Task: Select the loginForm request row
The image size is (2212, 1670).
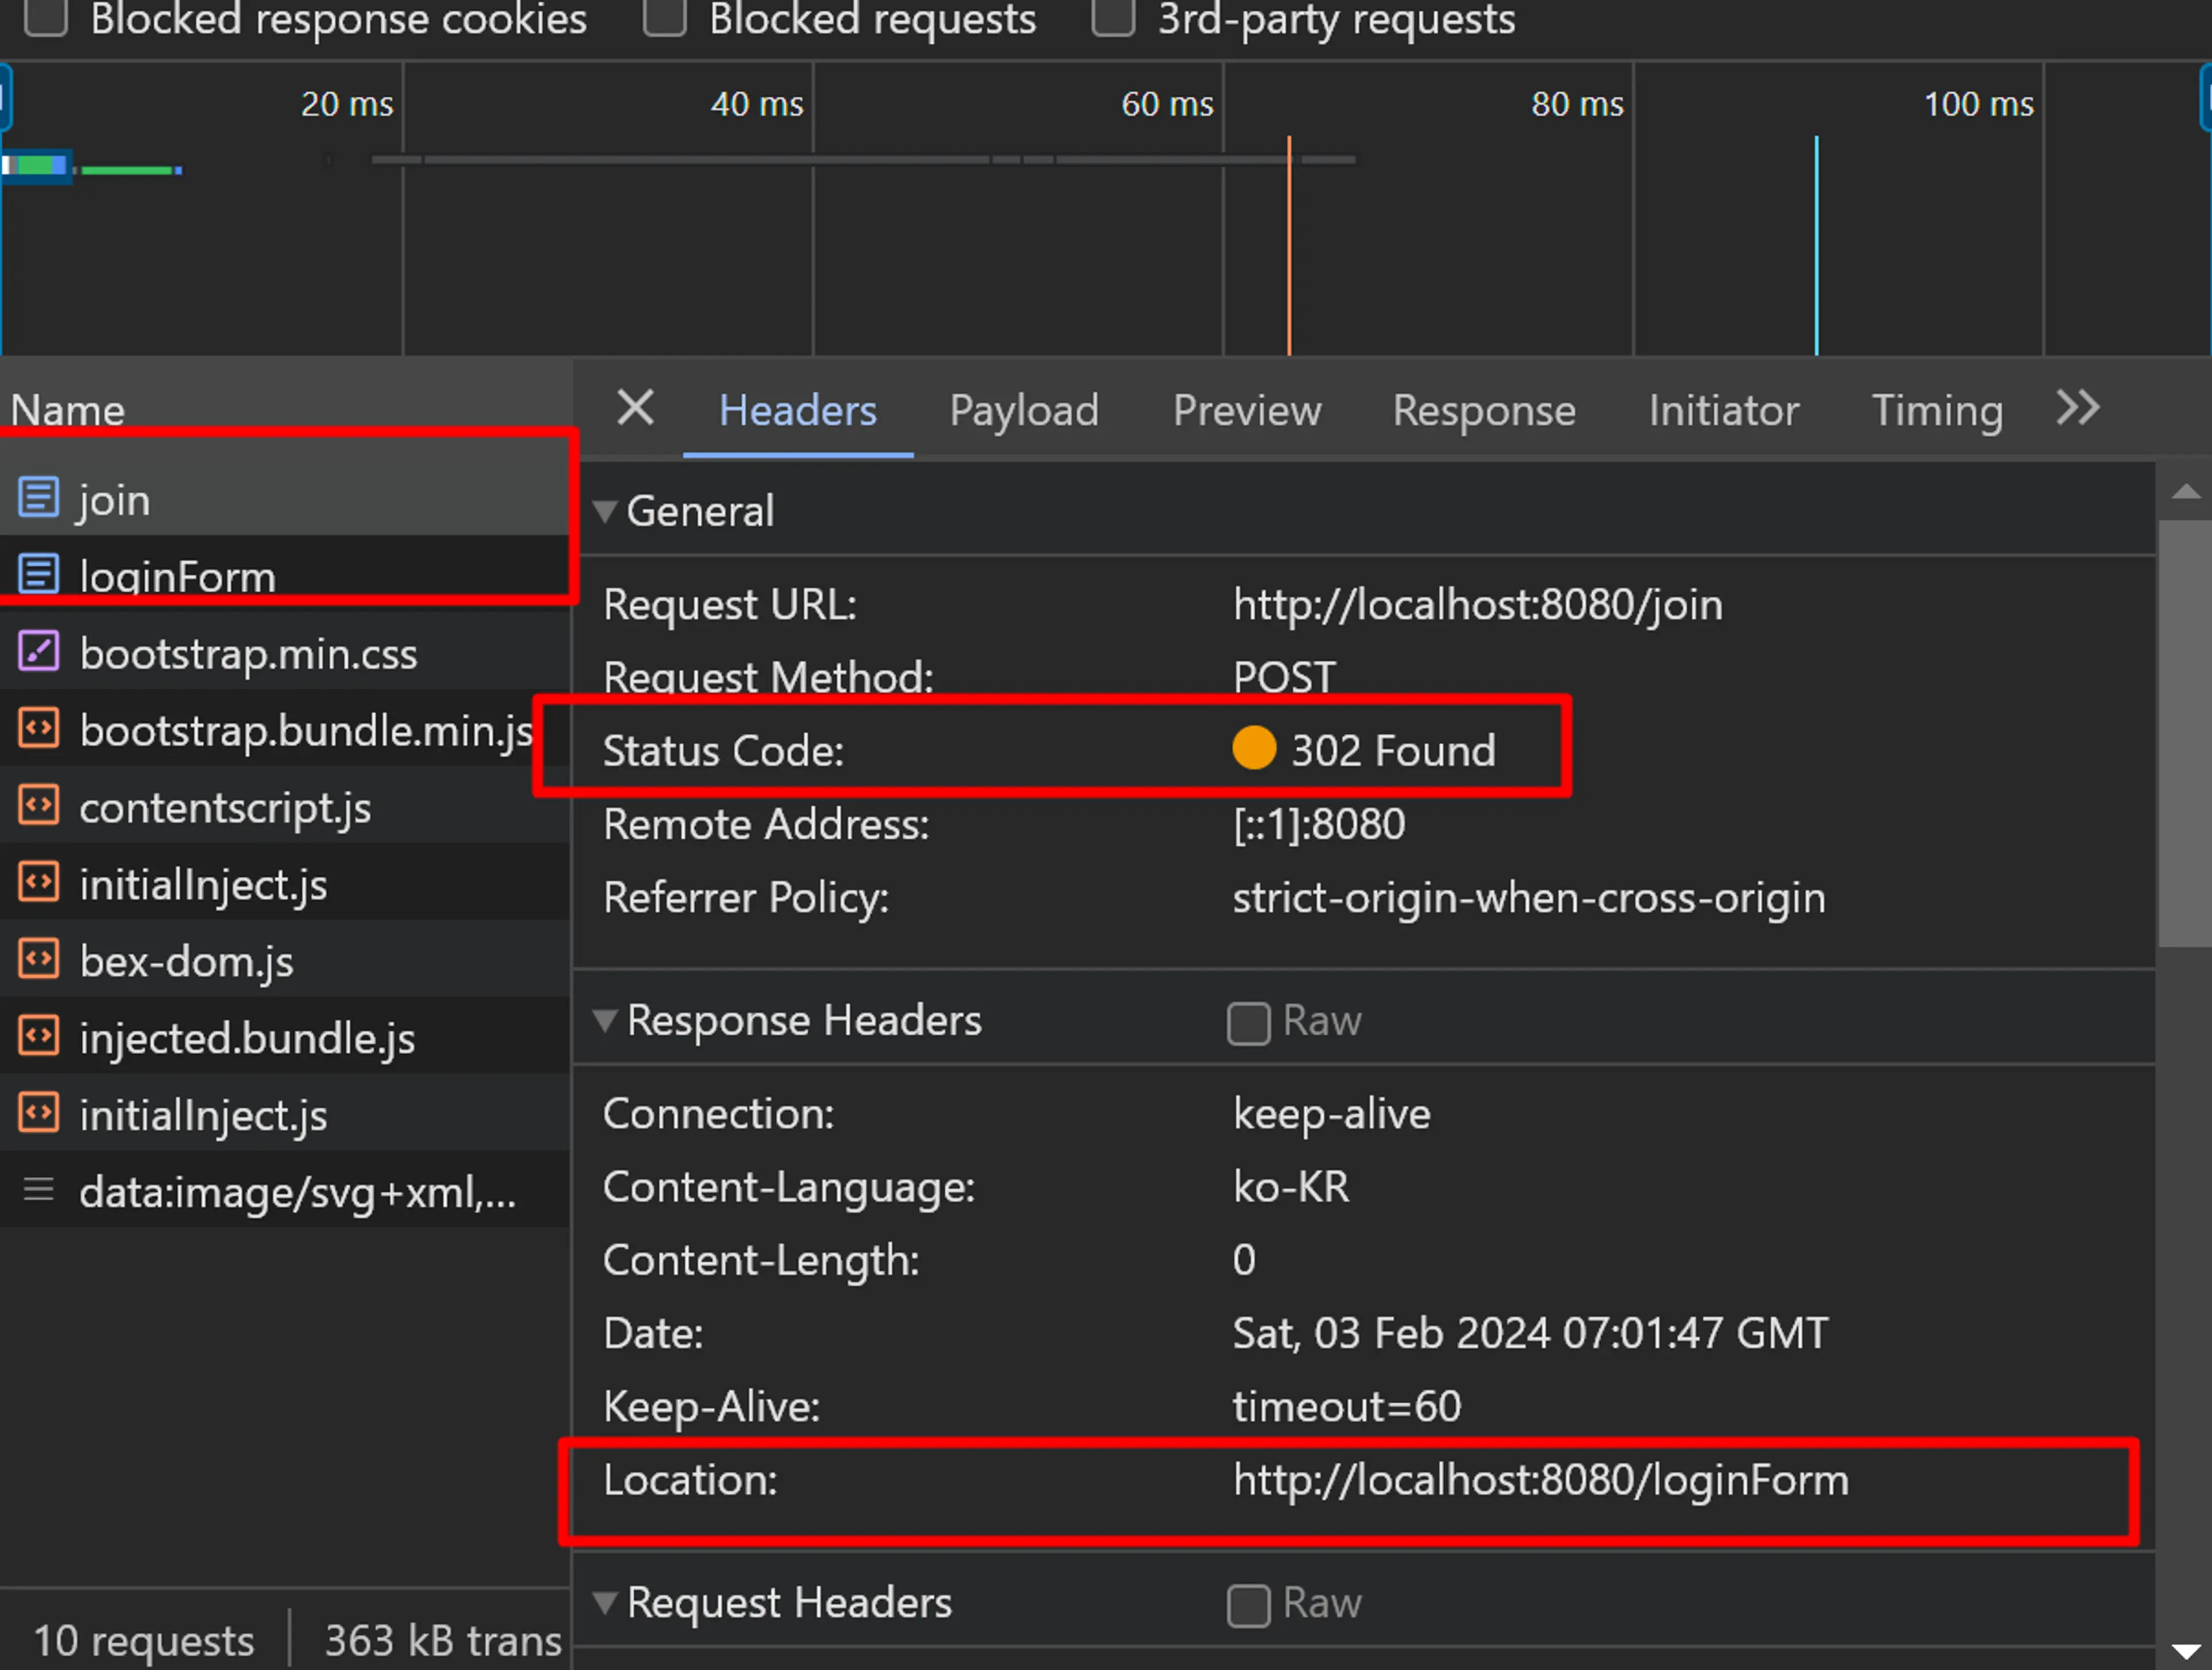Action: 285,575
